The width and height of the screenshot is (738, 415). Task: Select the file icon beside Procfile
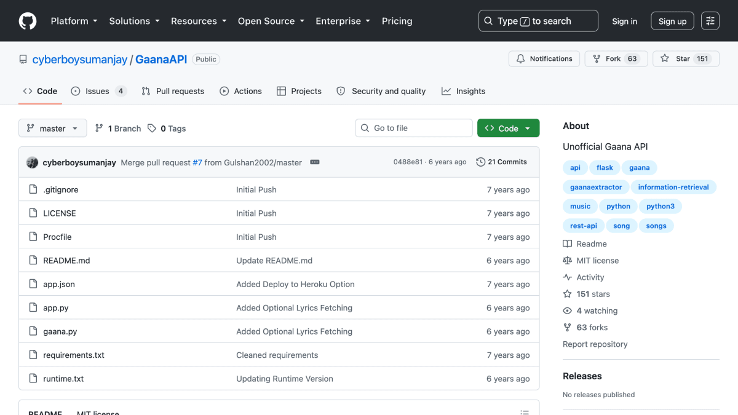33,237
